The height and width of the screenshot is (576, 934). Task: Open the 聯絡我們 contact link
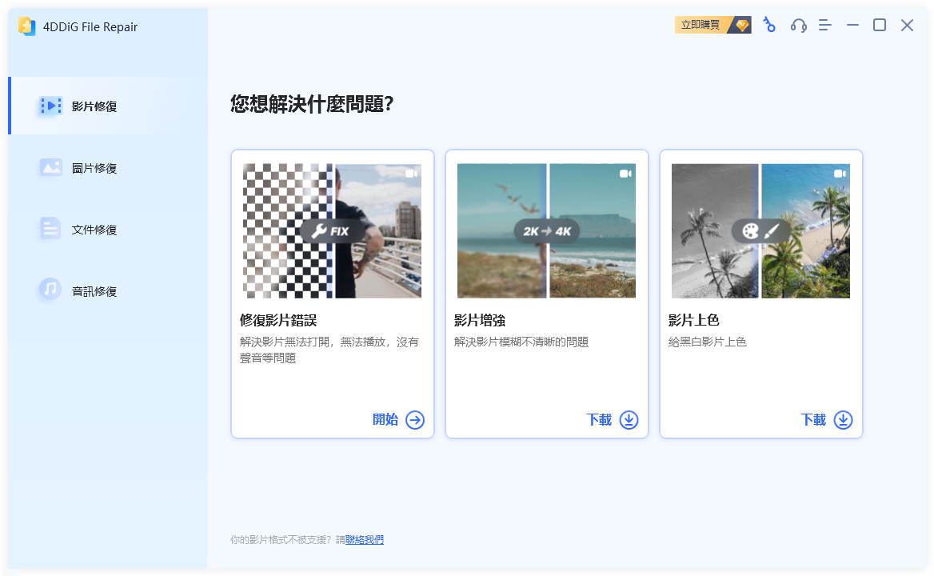364,539
